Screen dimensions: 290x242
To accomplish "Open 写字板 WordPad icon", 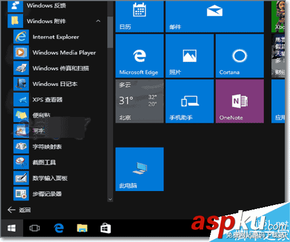I will pyautogui.click(x=21, y=131).
